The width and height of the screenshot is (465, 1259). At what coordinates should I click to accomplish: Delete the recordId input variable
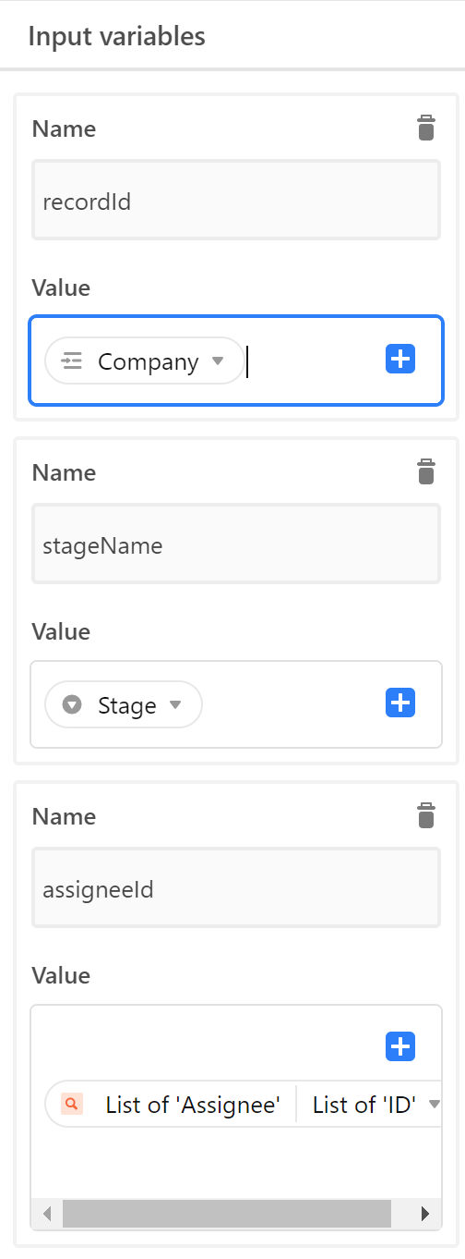pyautogui.click(x=425, y=128)
